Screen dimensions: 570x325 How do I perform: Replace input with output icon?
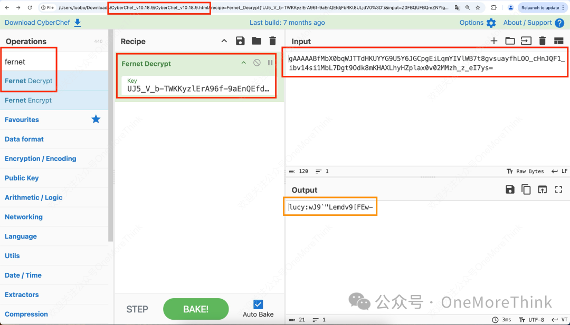pyautogui.click(x=543, y=189)
